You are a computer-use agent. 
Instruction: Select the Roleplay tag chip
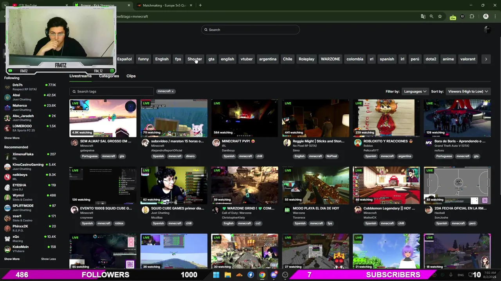306,59
